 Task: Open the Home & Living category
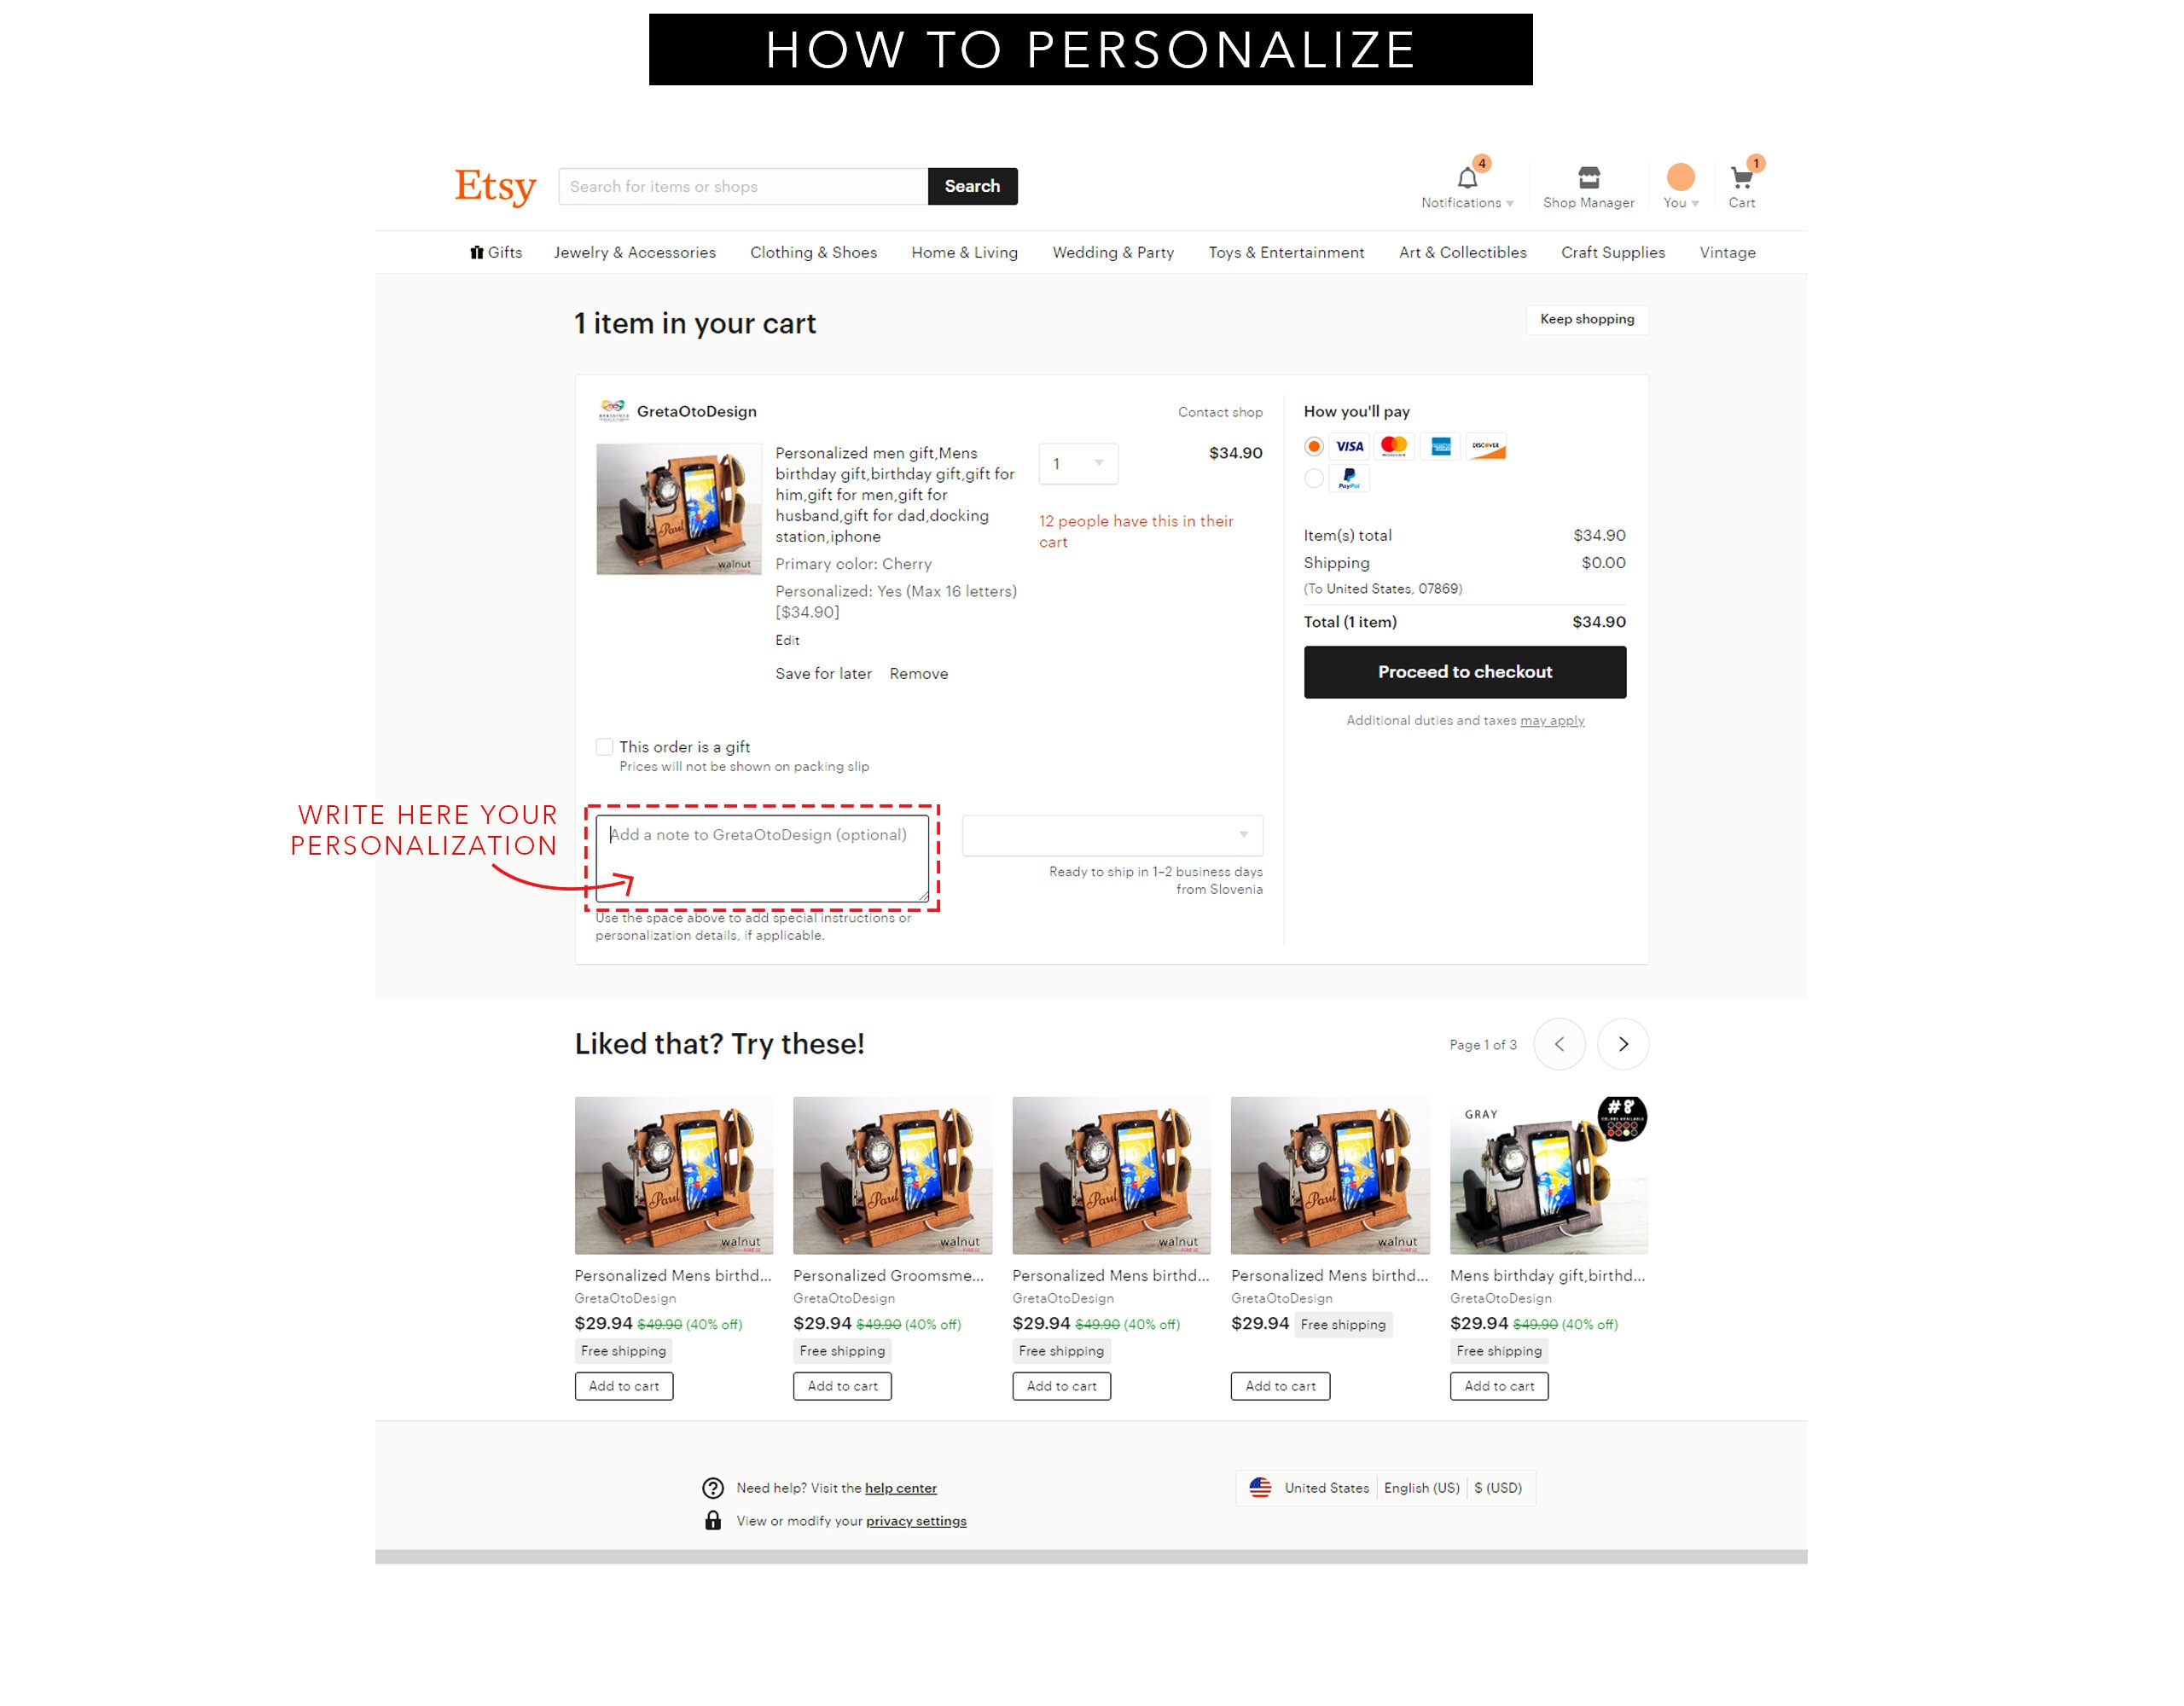[964, 252]
